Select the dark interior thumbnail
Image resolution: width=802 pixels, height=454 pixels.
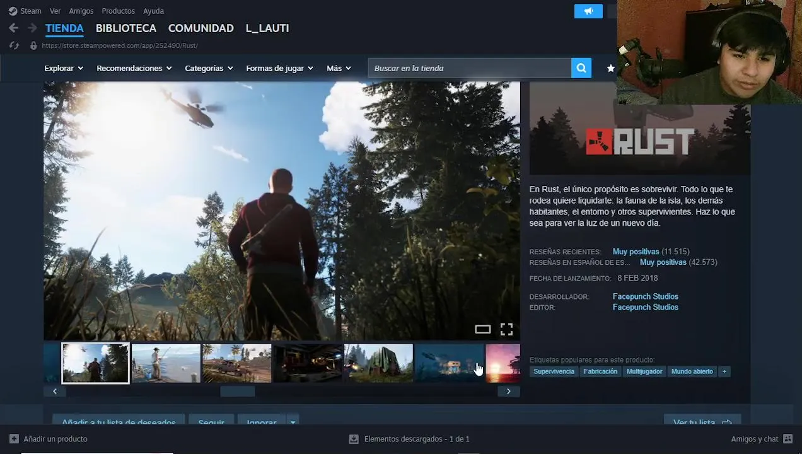coord(308,363)
